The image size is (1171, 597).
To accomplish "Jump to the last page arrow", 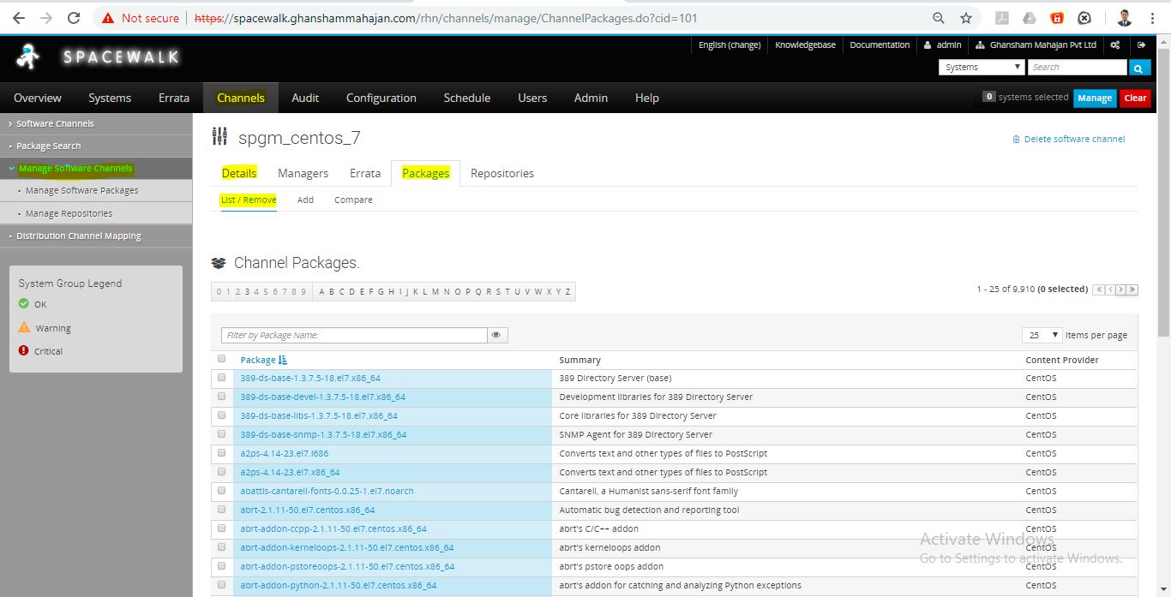I will [x=1132, y=290].
